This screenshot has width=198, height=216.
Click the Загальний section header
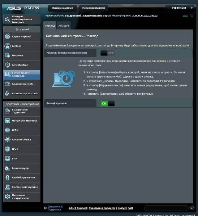(22, 30)
